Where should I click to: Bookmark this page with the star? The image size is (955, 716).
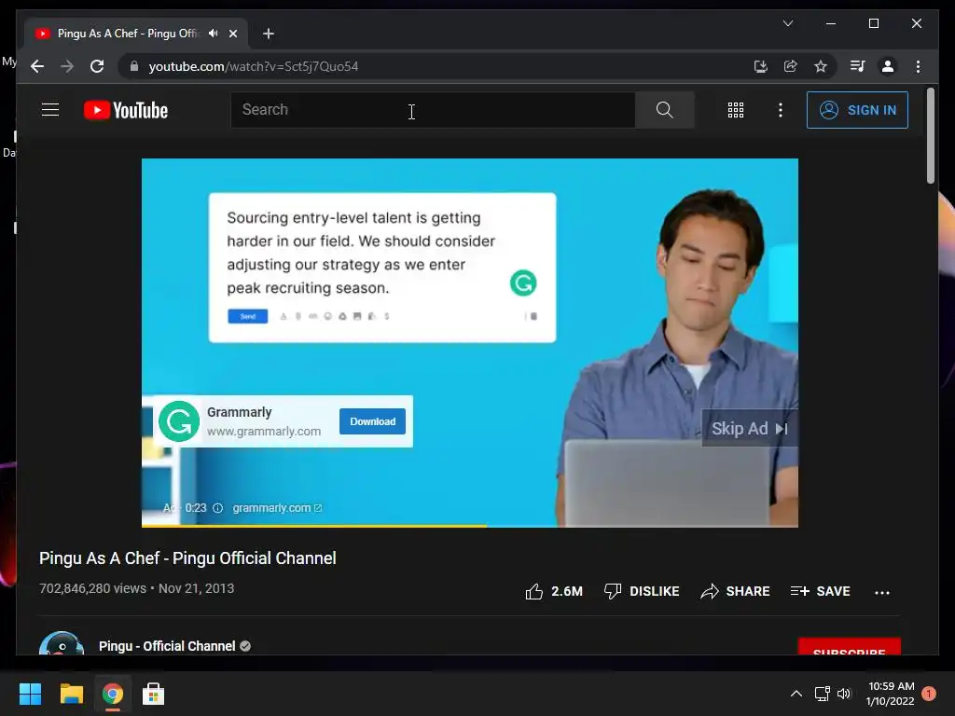click(x=821, y=66)
